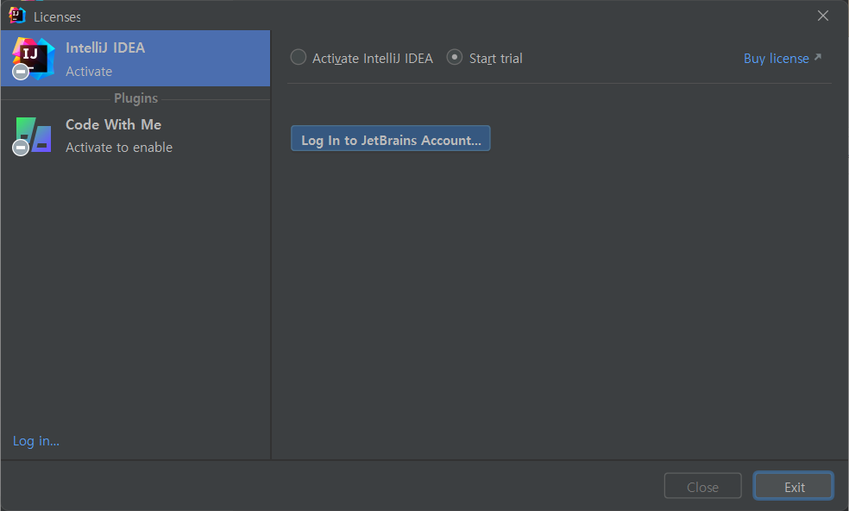Open the Buy license link
Viewport: 849px width, 511px height.
(x=776, y=59)
